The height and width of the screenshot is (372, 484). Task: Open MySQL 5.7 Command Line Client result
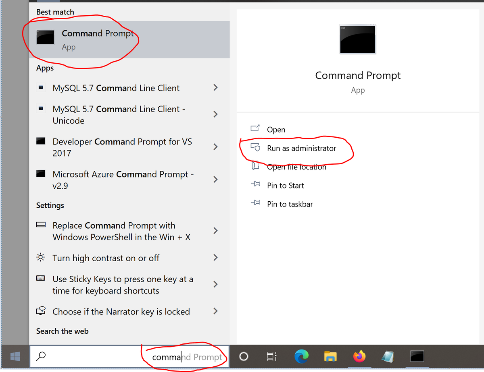tap(116, 88)
